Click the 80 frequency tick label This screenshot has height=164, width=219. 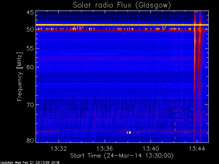pos(30,140)
